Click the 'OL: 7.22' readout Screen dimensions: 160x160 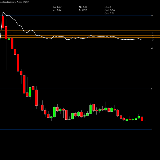pos(109,13)
